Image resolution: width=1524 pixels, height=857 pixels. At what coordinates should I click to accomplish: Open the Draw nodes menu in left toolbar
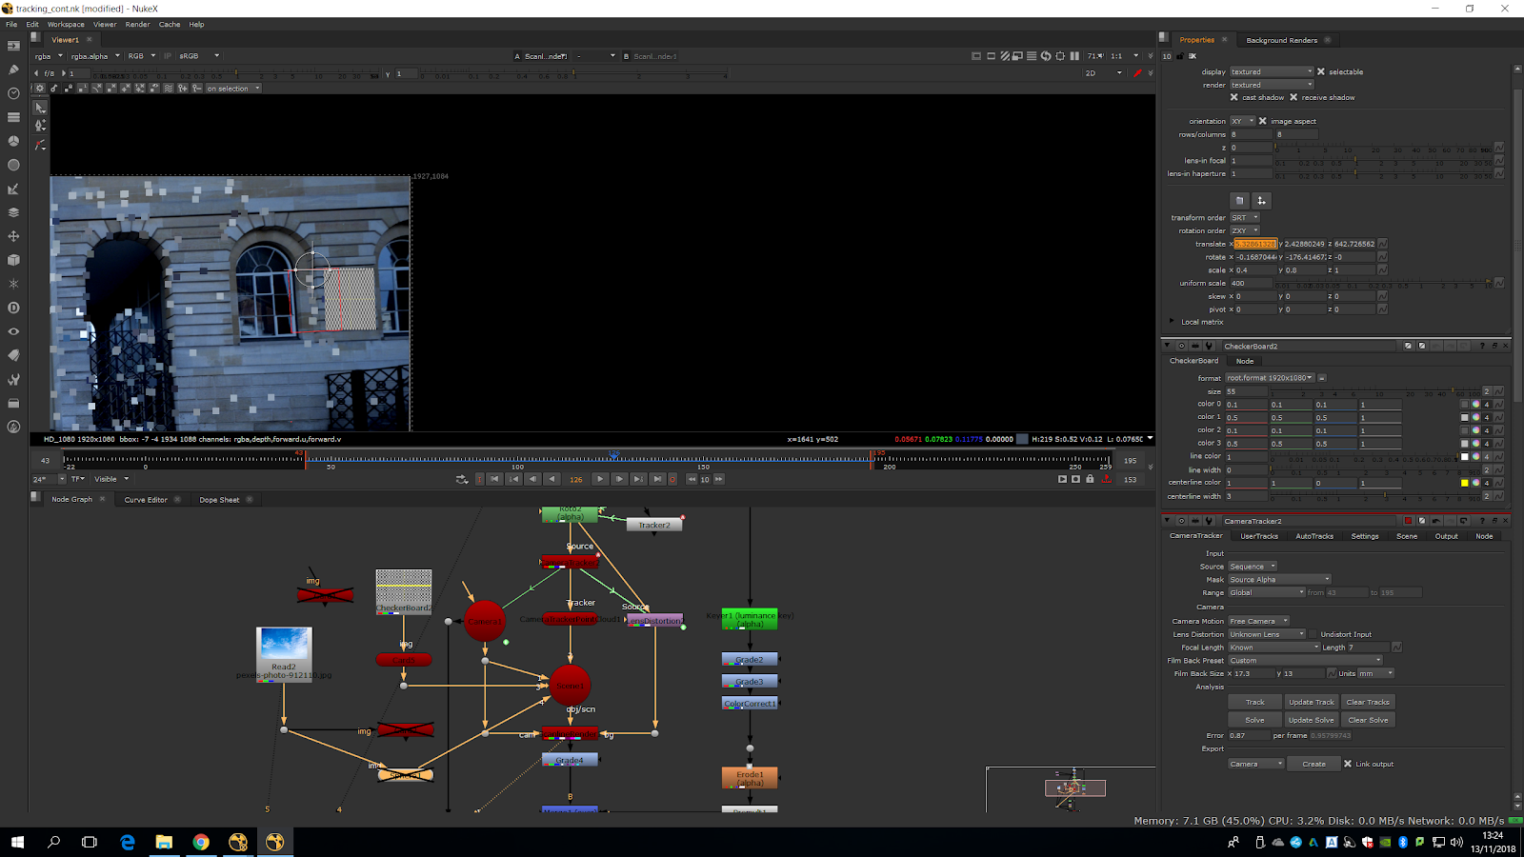(13, 70)
